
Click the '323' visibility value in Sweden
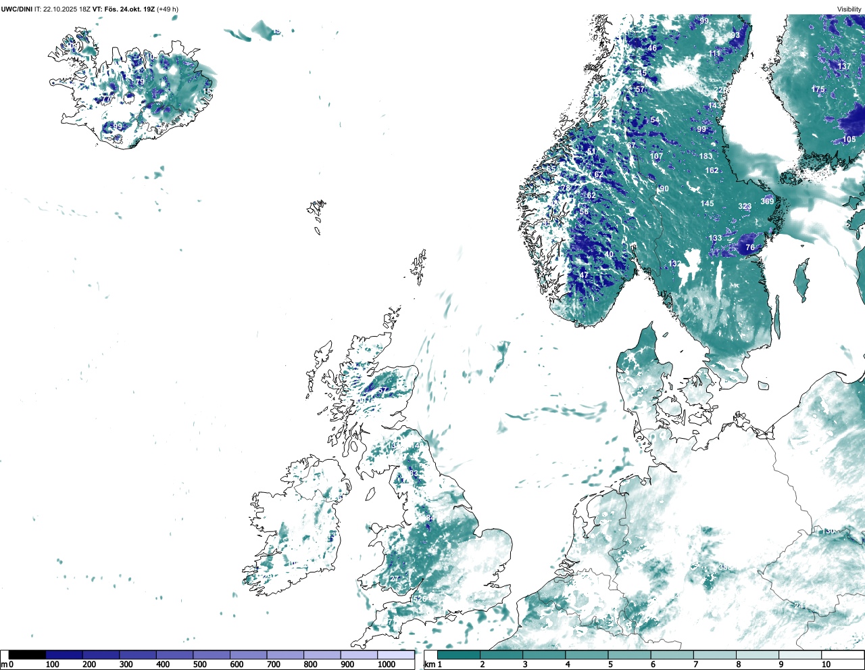click(x=745, y=206)
